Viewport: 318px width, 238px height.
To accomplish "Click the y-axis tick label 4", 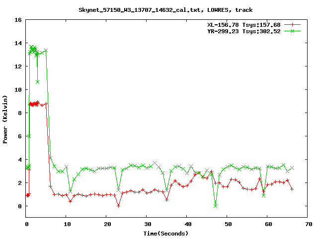I will (20, 160).
